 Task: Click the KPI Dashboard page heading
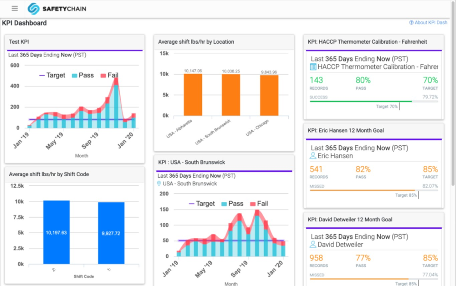click(24, 23)
